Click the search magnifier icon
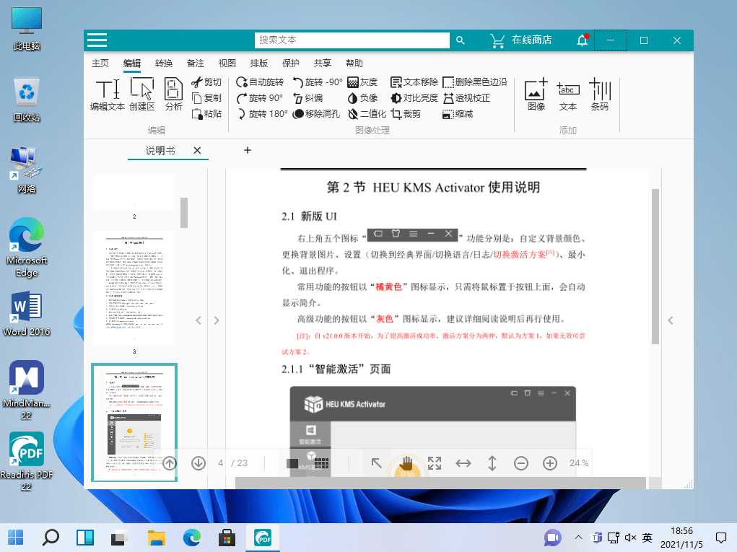This screenshot has width=737, height=552. [x=460, y=40]
